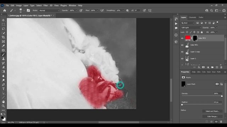The image size is (227, 127).
Task: Create new adjustment layer icon in Layers panel
Action: coord(208,67)
